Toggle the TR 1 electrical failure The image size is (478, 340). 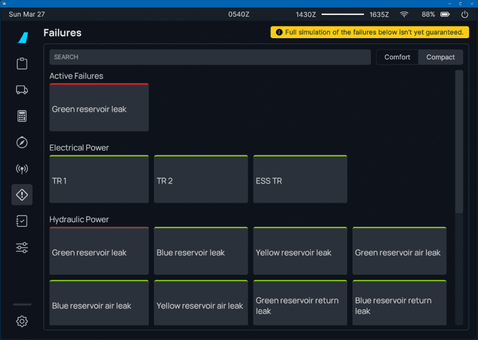click(99, 180)
